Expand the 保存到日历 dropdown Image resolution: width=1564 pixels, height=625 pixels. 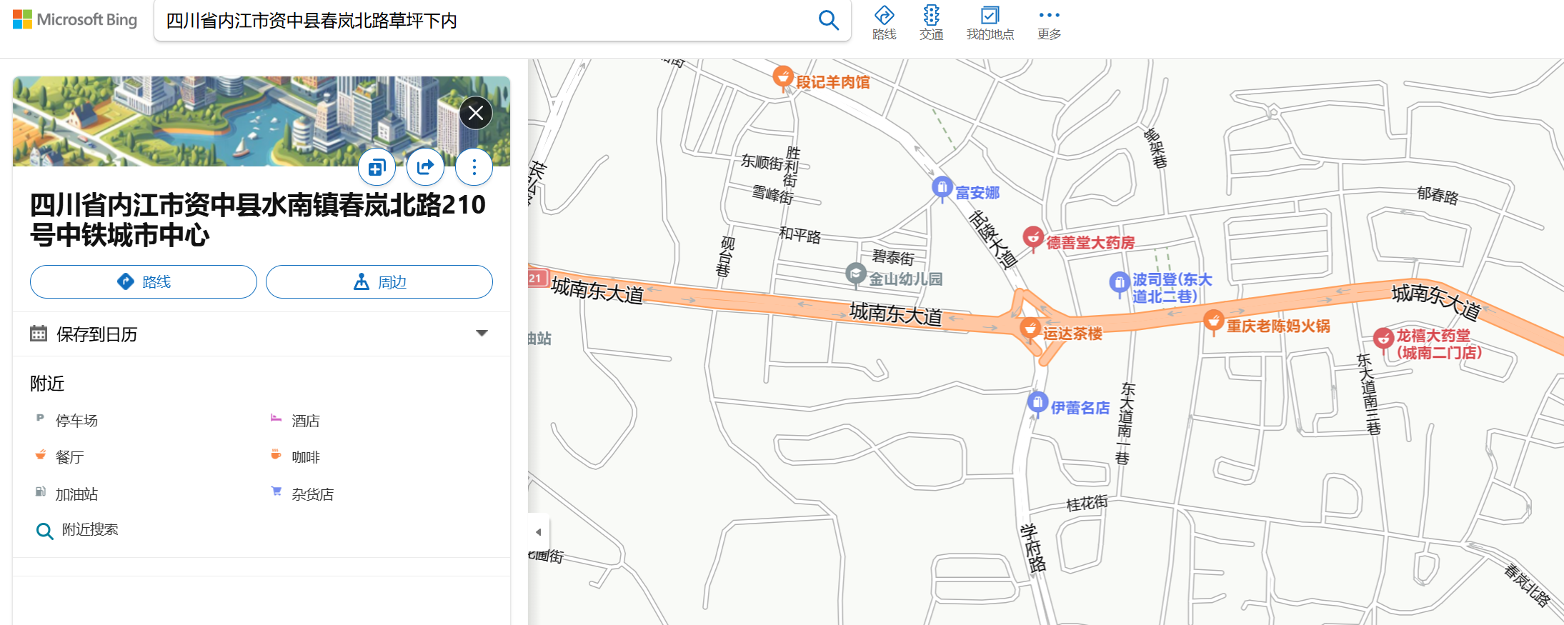[482, 334]
